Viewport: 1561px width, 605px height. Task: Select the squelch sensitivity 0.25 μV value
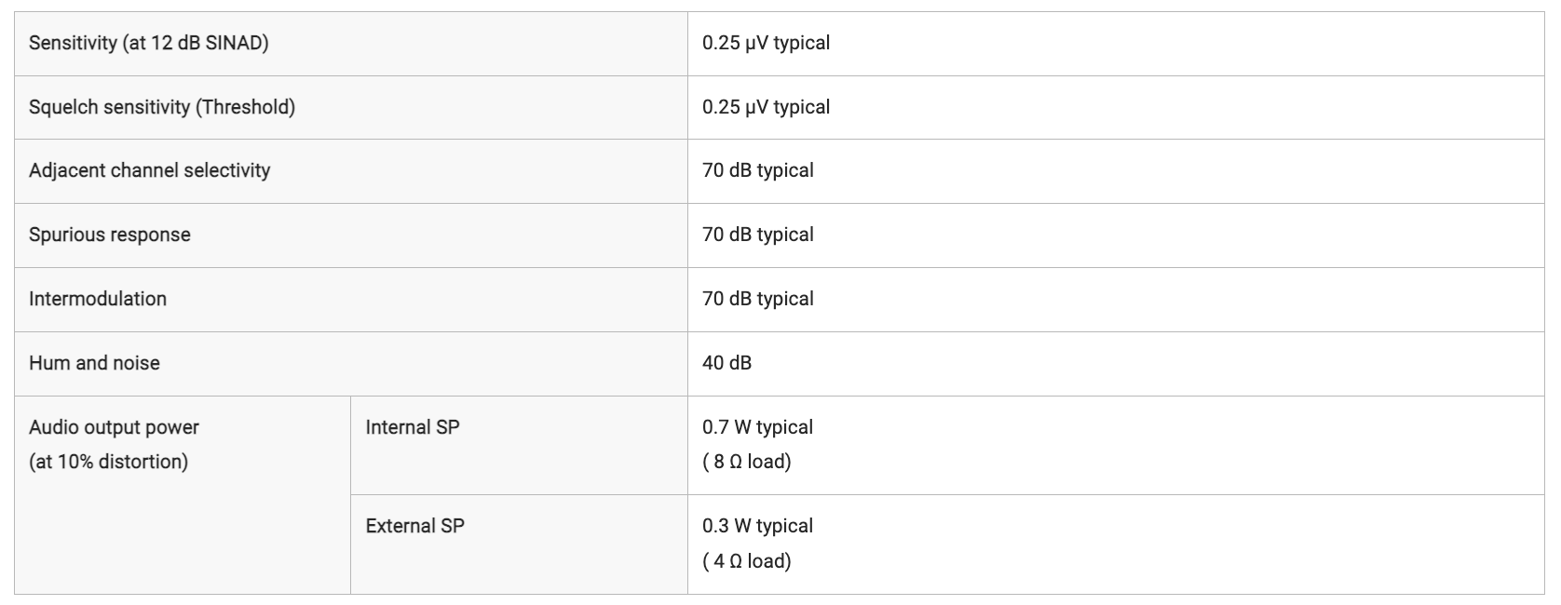[x=766, y=107]
